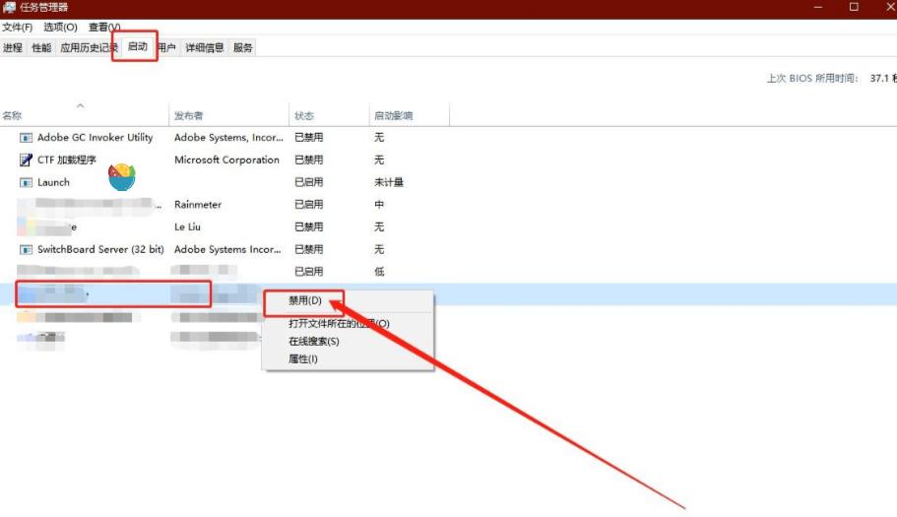
Task: Click the Microsoft Corporation publisher cell
Action: coord(227,161)
